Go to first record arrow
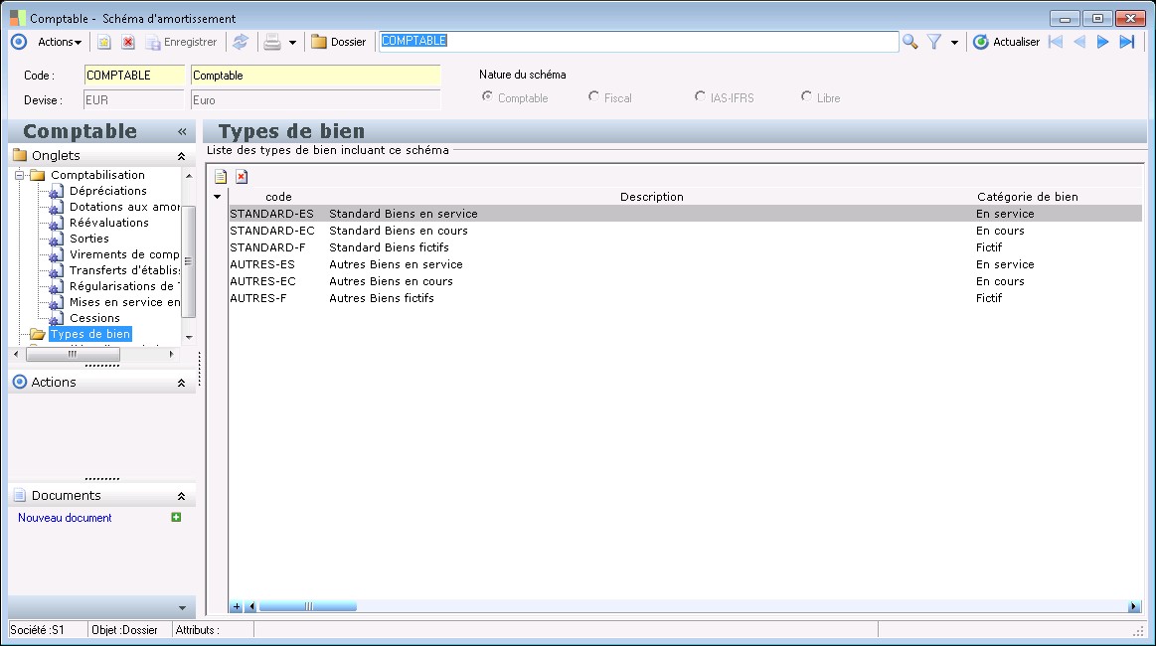 1056,42
